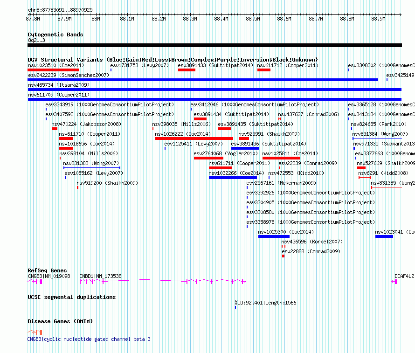415x353 pixels.
Task: Click the nsv1018656 (Coe2014) red bar
Action: 66,148
